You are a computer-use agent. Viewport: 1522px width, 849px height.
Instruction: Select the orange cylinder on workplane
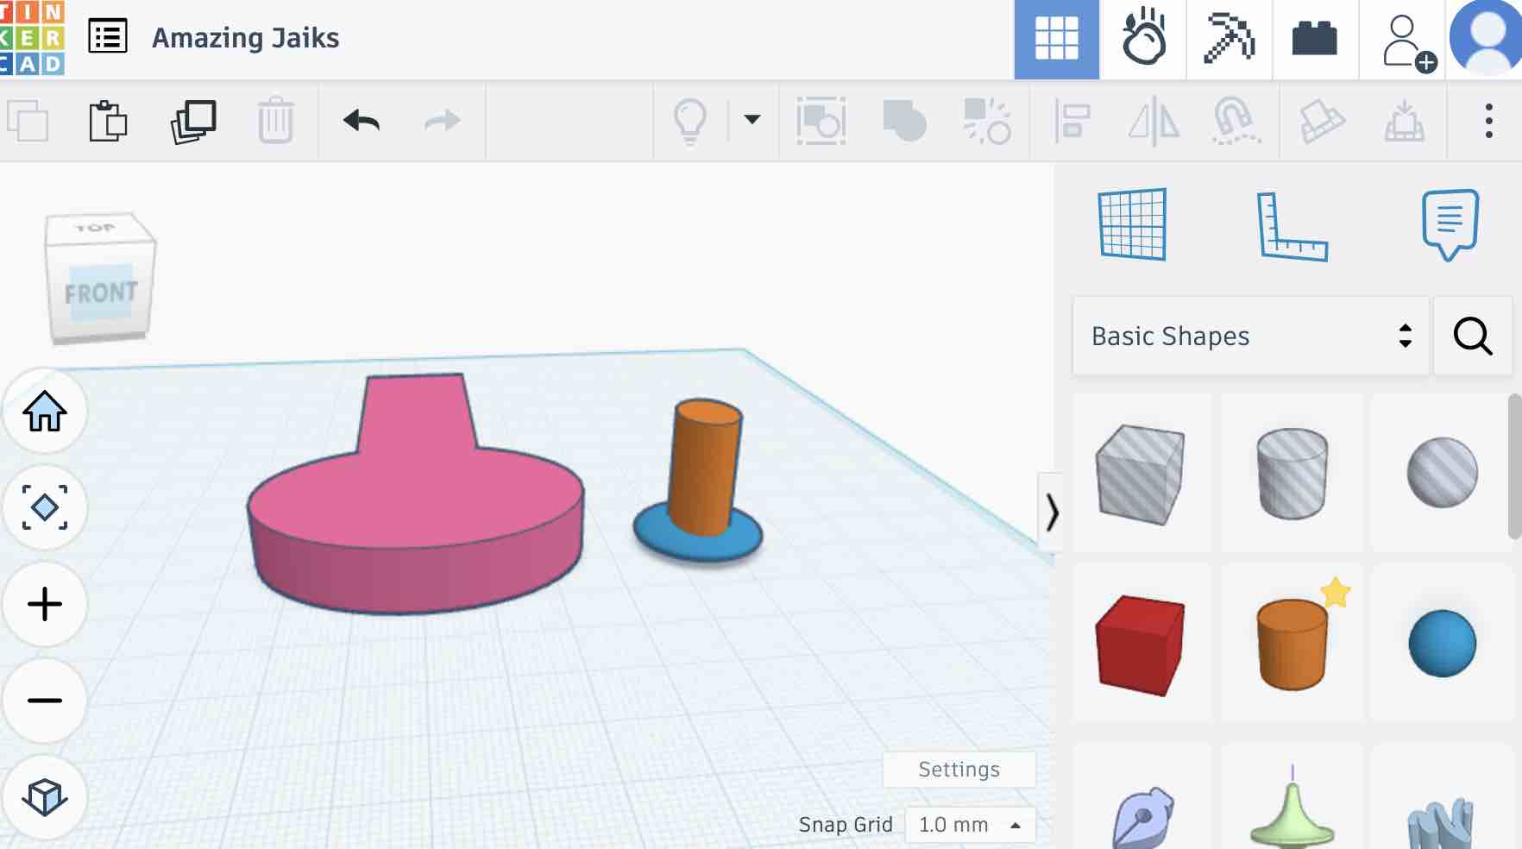tap(705, 466)
